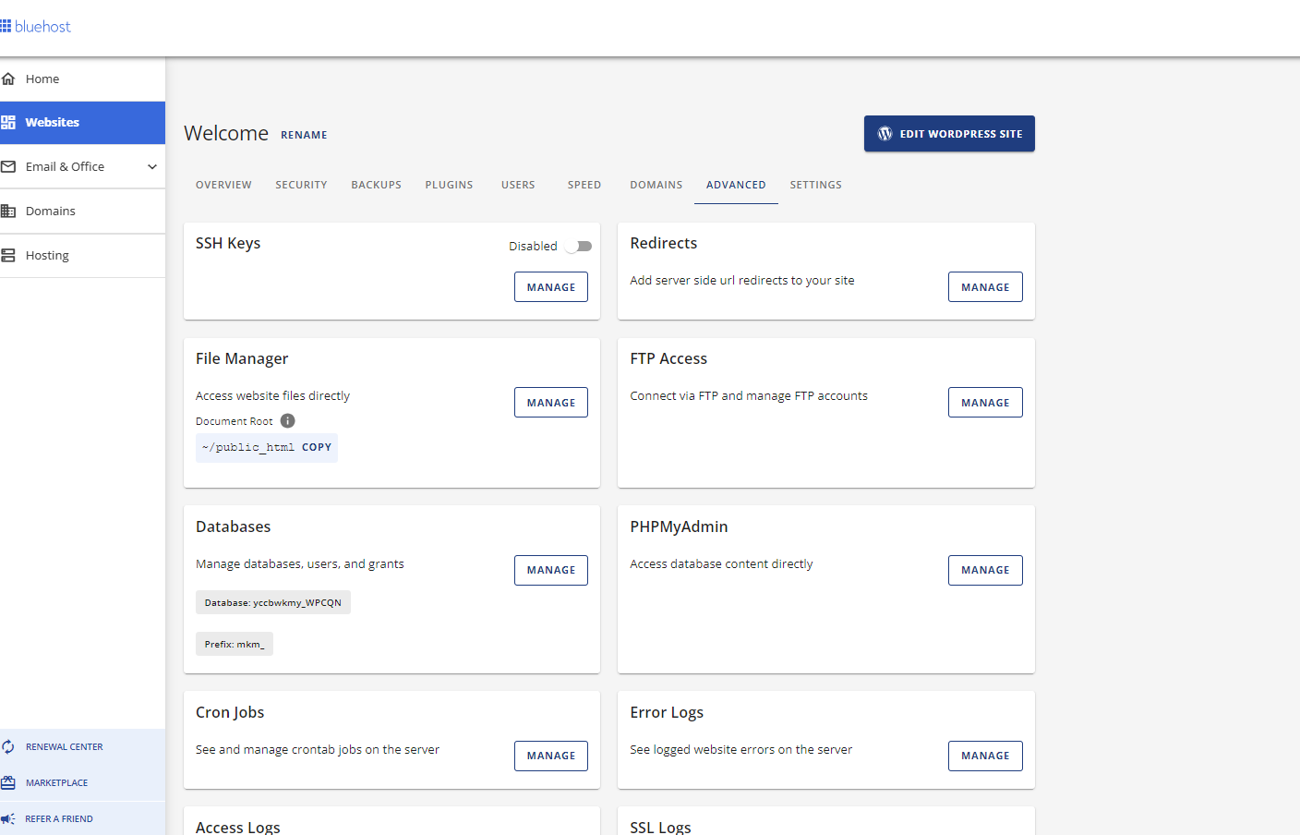
Task: Click the Websites icon in sidebar
Action: tap(8, 122)
